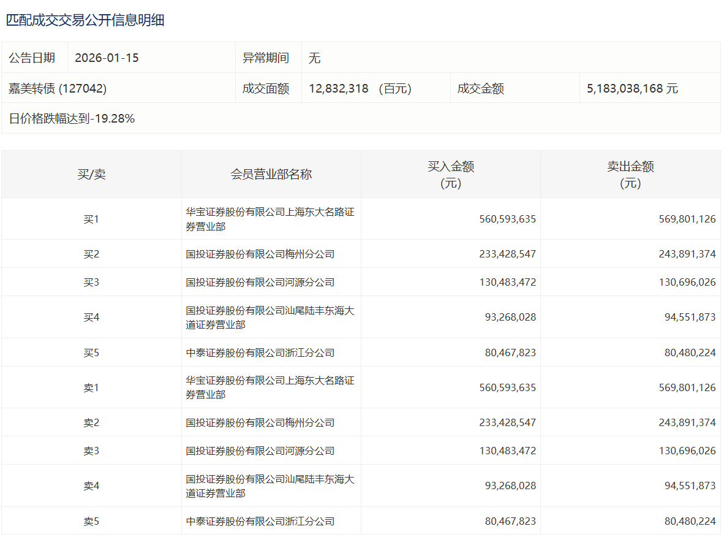
Task: Click the 买入金额 (元) column header
Action: [x=451, y=175]
